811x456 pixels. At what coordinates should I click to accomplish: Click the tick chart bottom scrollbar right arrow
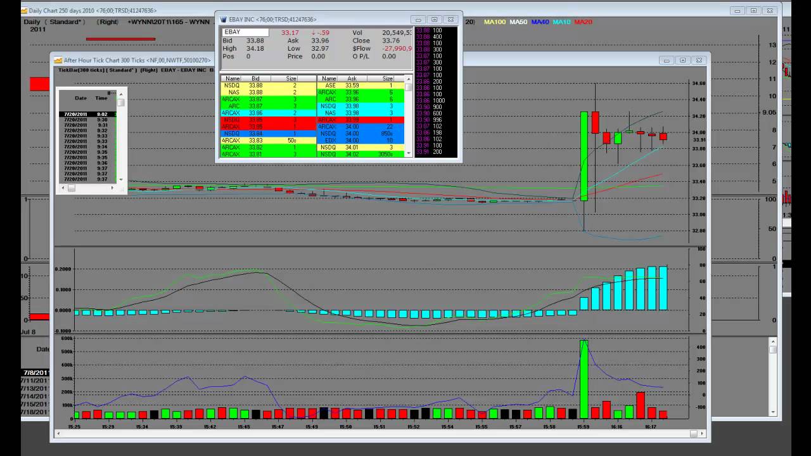tap(702, 434)
